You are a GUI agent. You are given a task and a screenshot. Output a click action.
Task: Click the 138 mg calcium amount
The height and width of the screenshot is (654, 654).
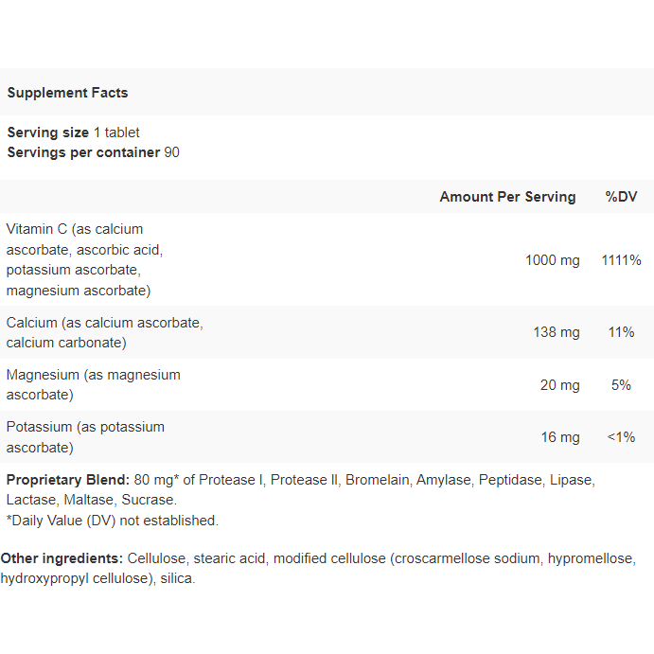557,332
